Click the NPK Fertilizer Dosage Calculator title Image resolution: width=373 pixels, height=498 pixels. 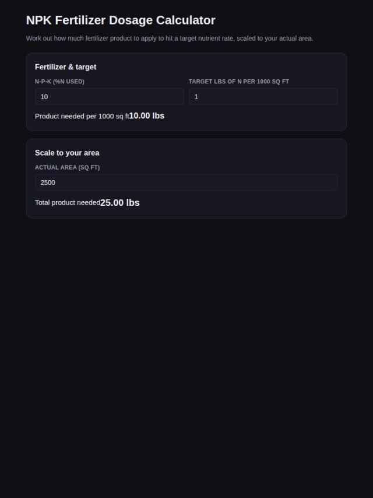[x=121, y=20]
